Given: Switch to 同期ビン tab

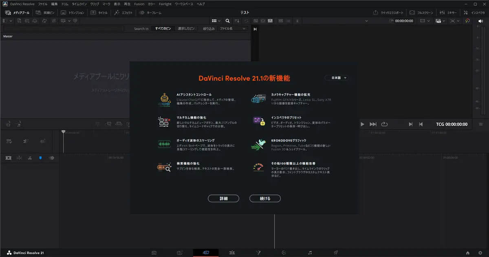Looking at the screenshot, I should point(45,13).
